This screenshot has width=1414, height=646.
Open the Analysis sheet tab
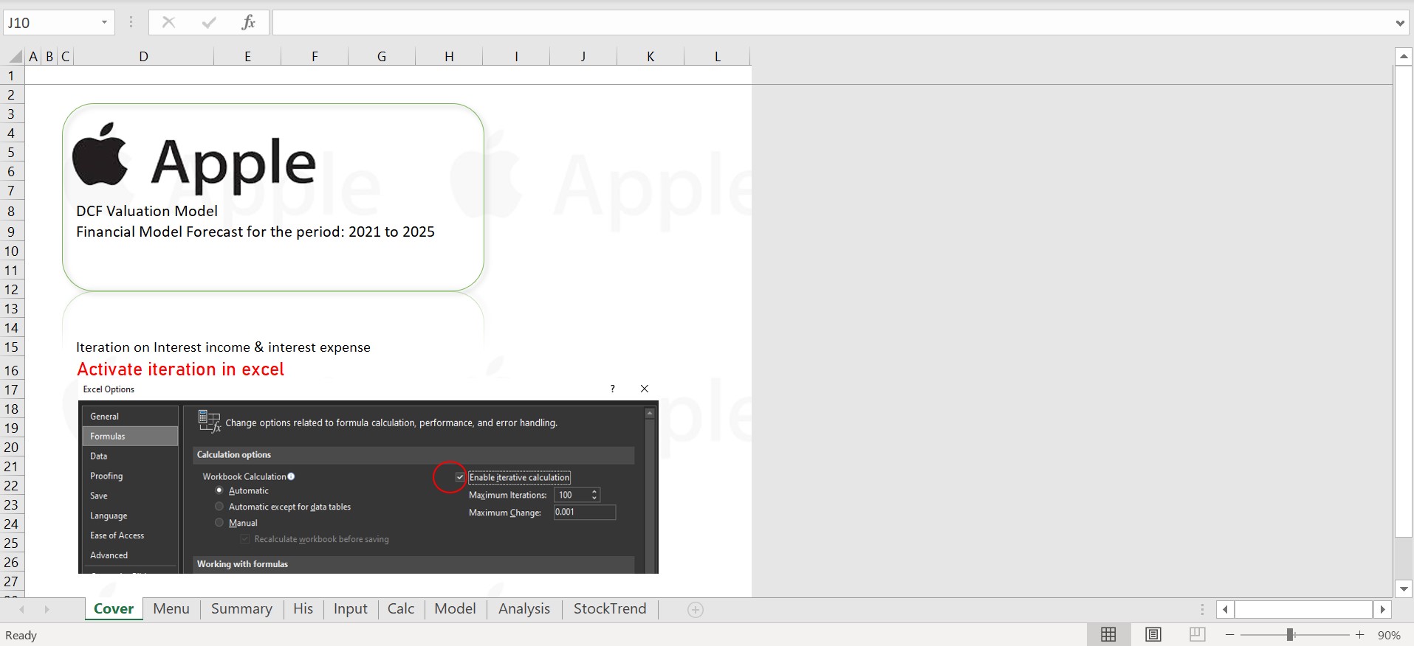tap(524, 609)
